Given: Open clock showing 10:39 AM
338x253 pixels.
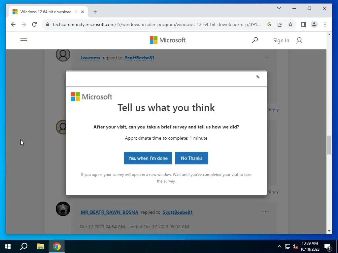Looking at the screenshot, I should (x=310, y=246).
